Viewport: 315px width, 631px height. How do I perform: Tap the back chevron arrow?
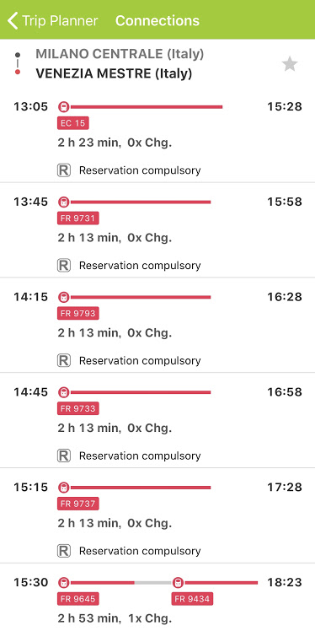[x=13, y=20]
